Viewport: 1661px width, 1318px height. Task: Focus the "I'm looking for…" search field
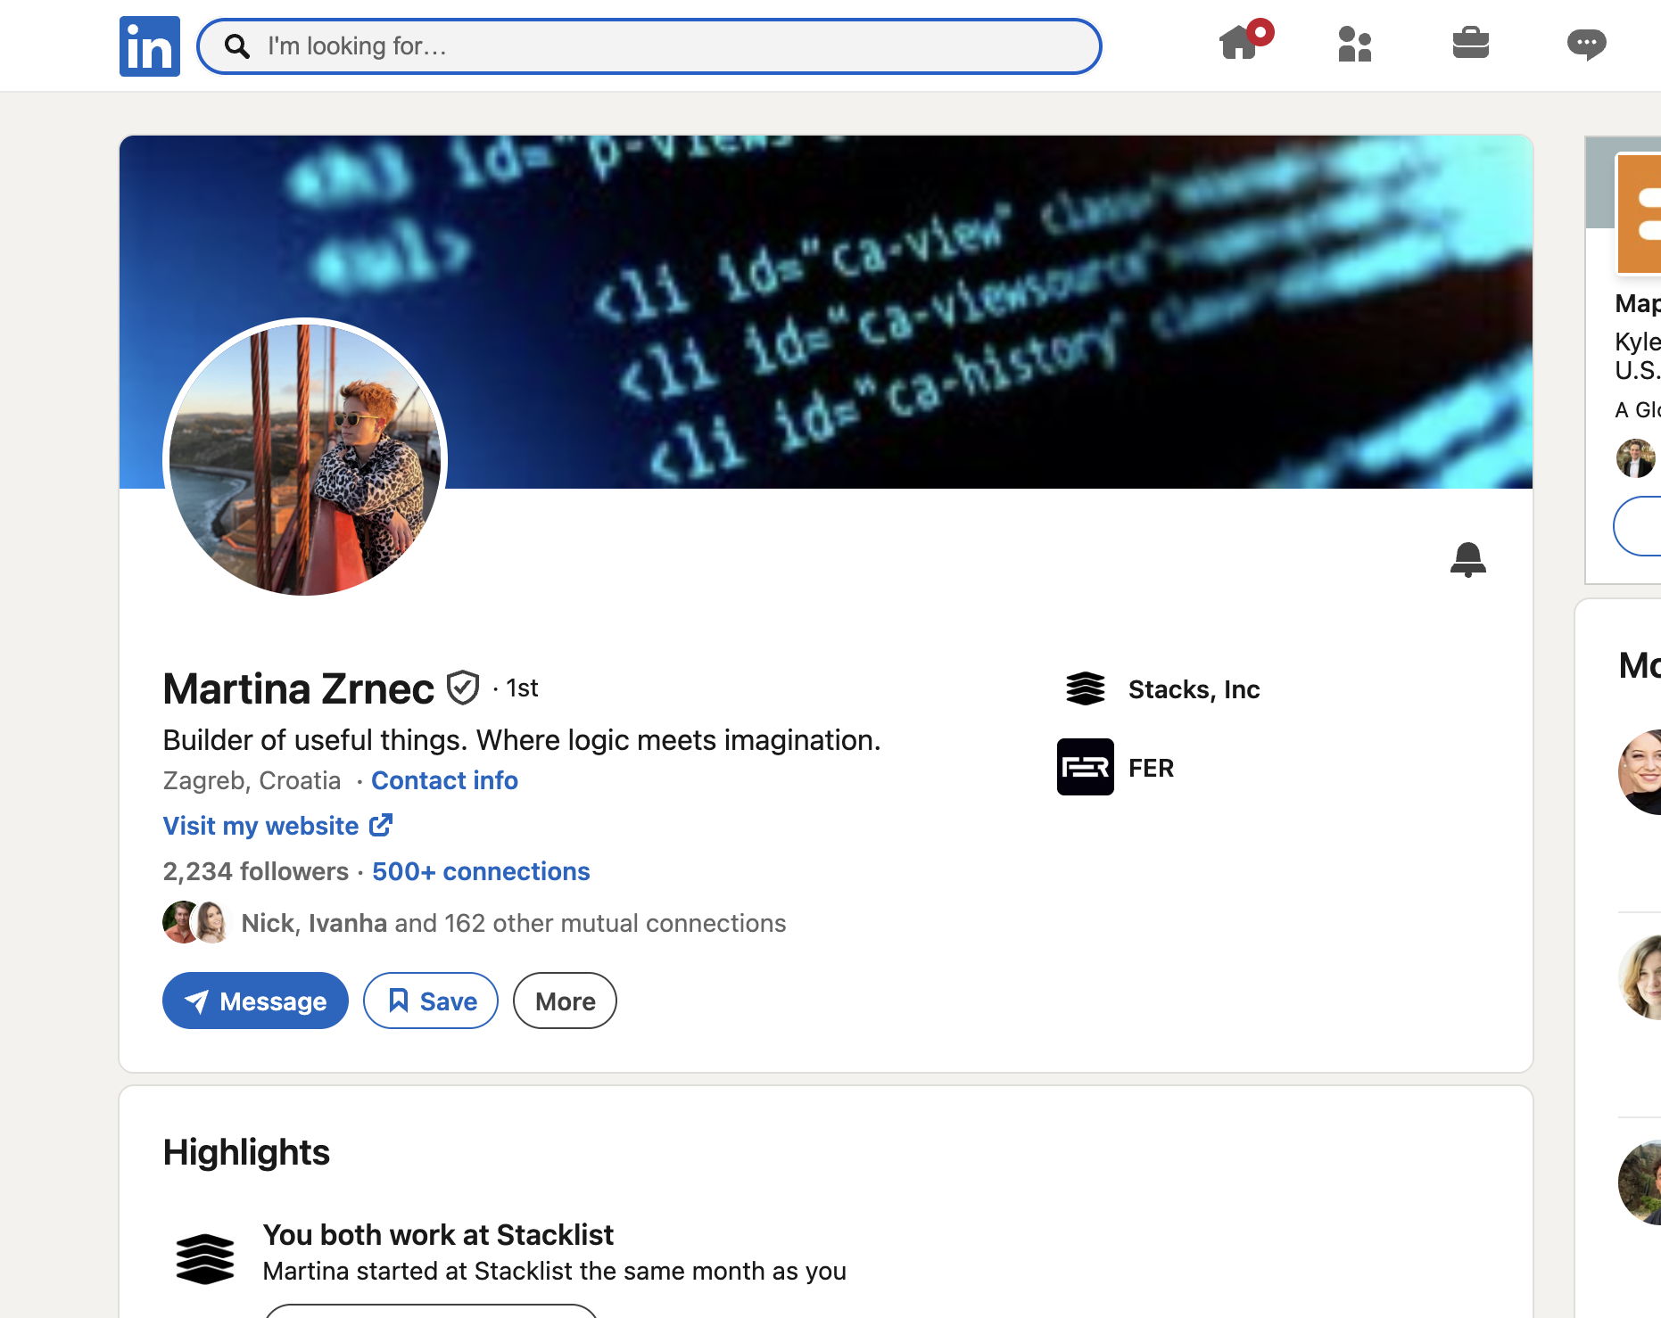coord(649,46)
